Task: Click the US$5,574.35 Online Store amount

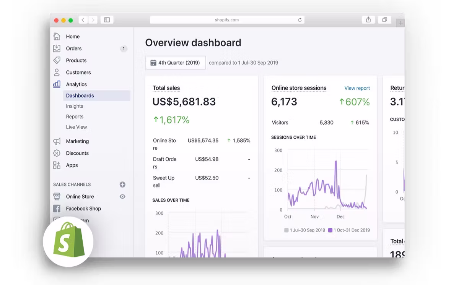Action: tap(203, 141)
